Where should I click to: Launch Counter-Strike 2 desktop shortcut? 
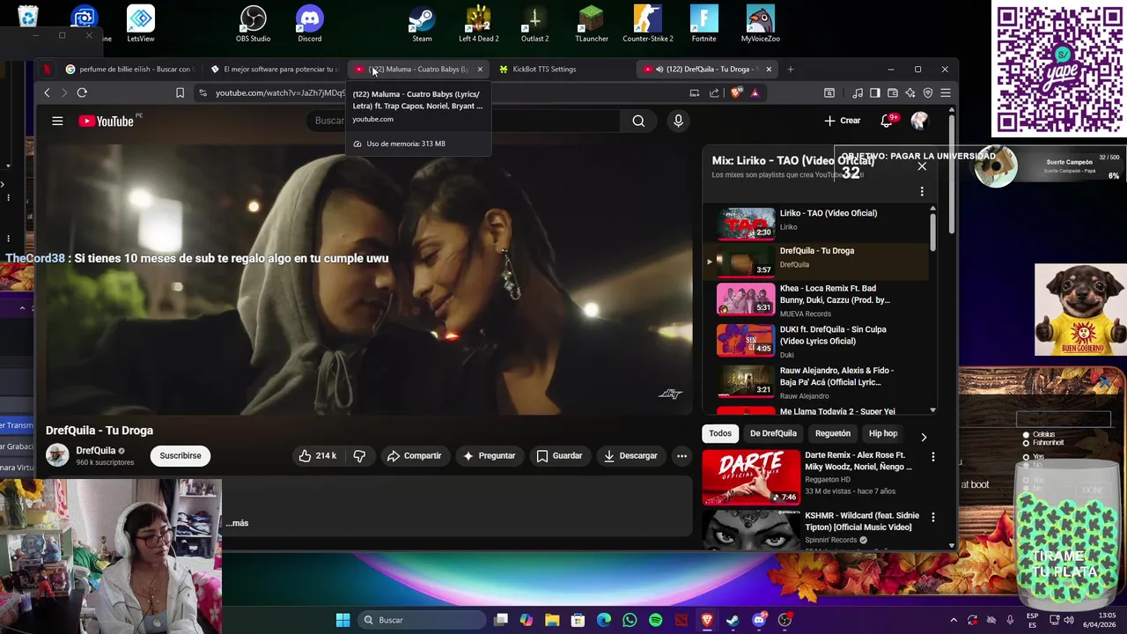[648, 24]
